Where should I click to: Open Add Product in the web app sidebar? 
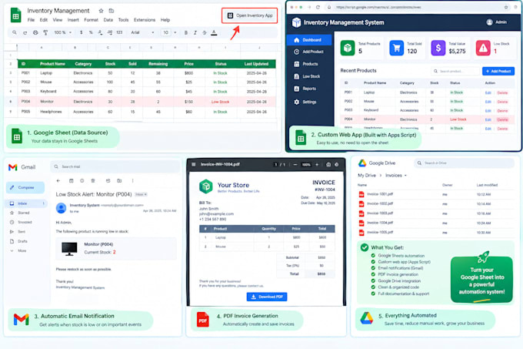click(309, 52)
